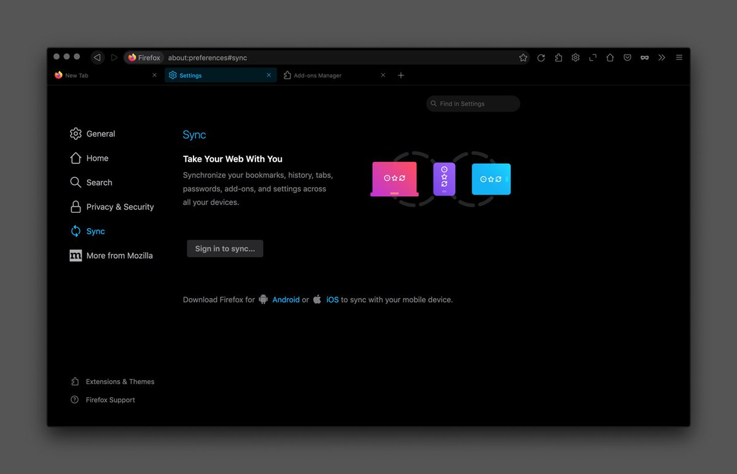This screenshot has width=737, height=474.
Task: Click the pink laptop sync illustration
Action: tap(394, 179)
